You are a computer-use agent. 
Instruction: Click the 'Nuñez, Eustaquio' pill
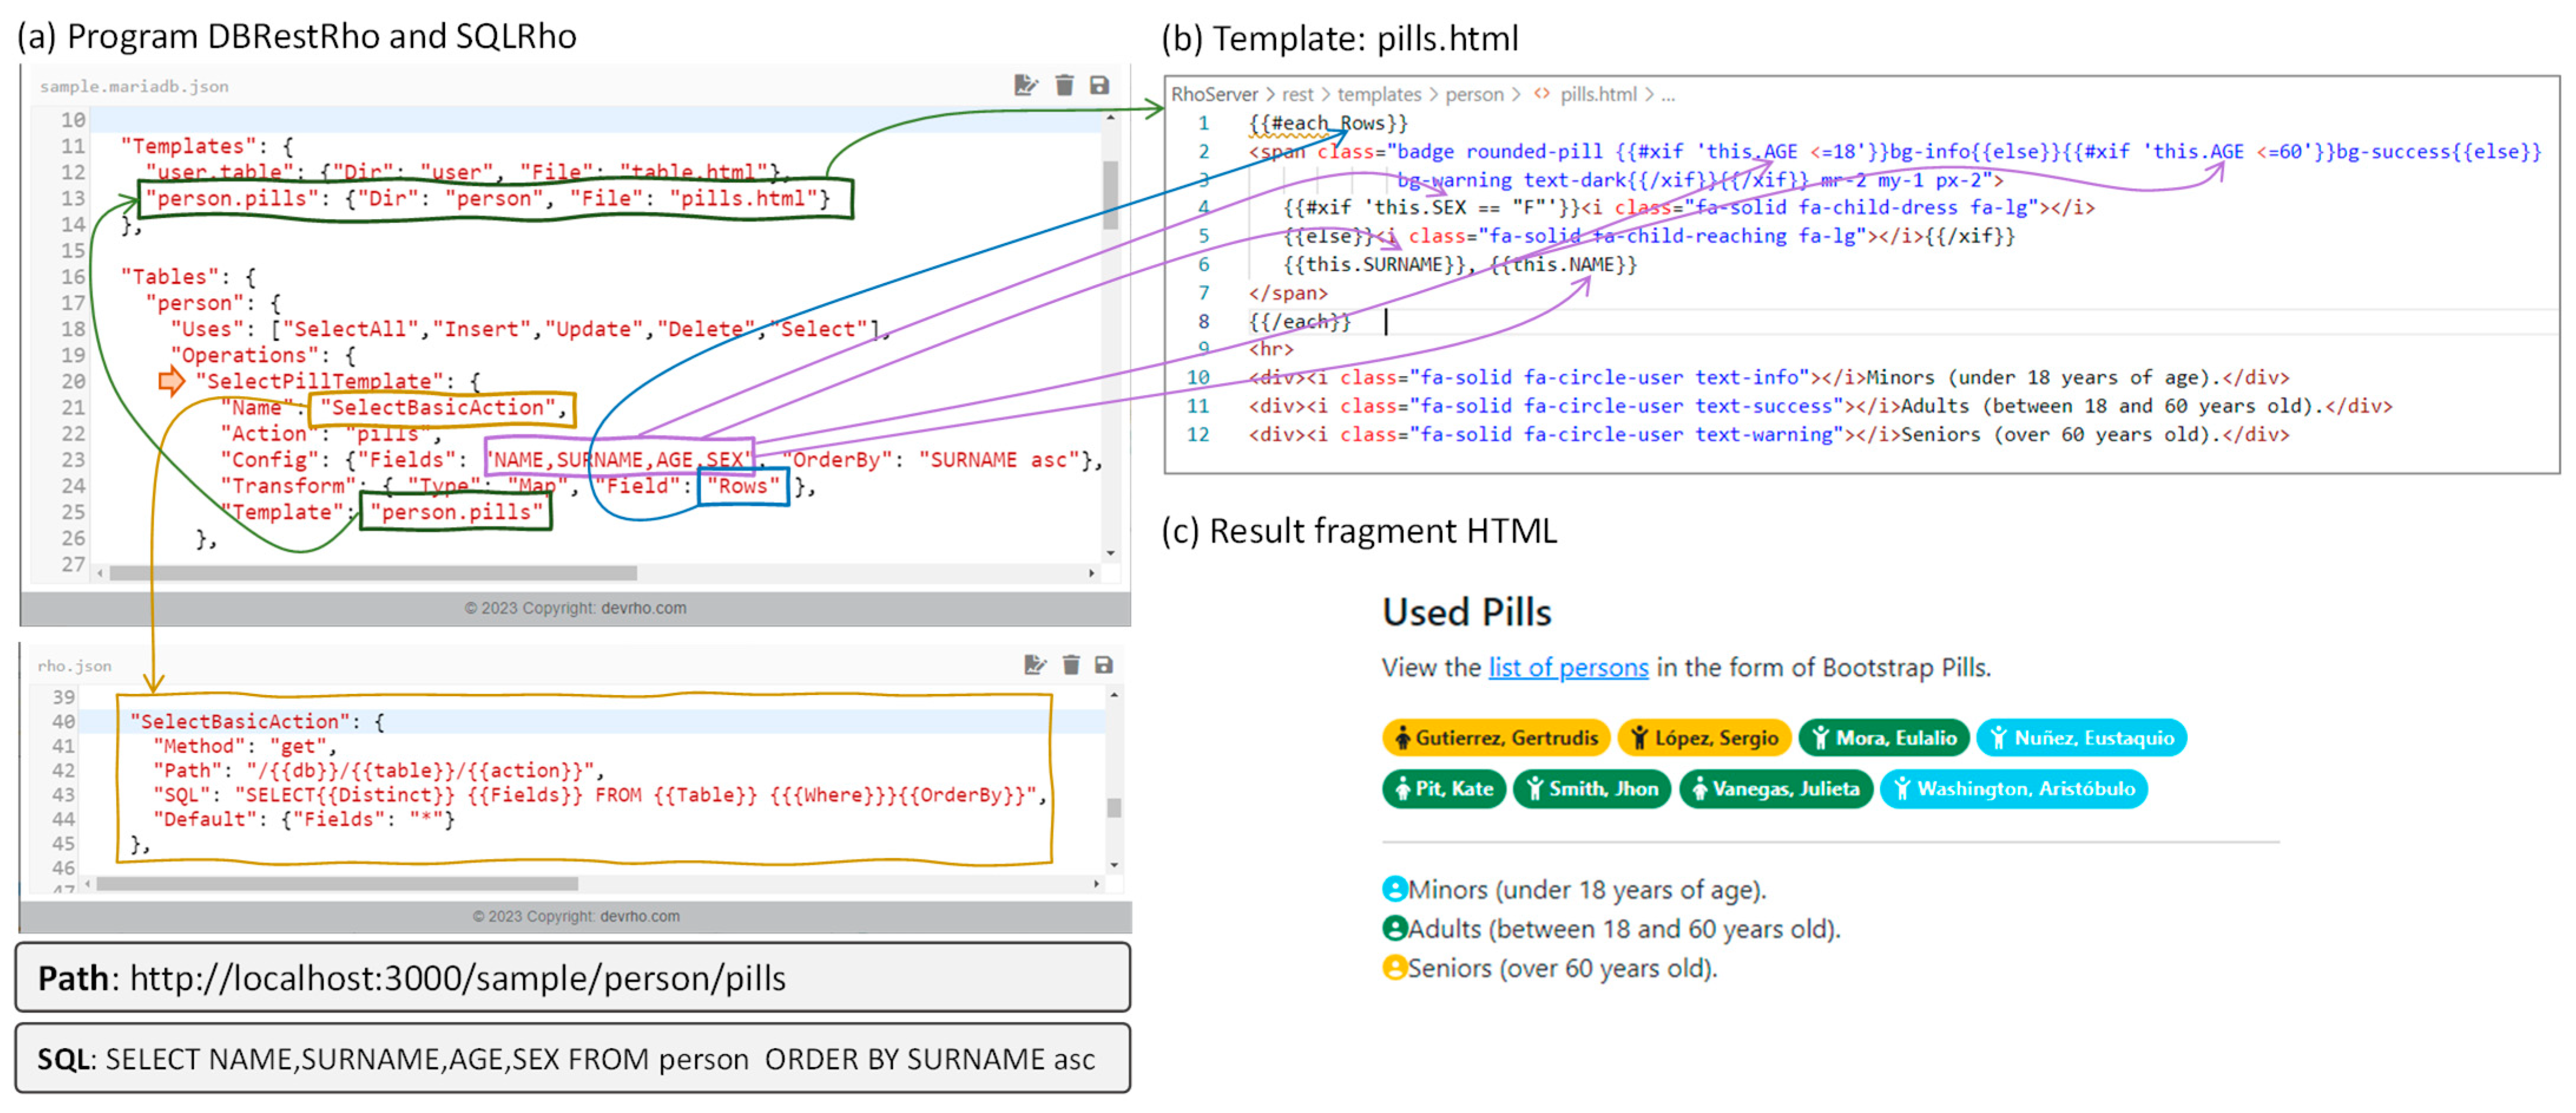click(x=2082, y=738)
